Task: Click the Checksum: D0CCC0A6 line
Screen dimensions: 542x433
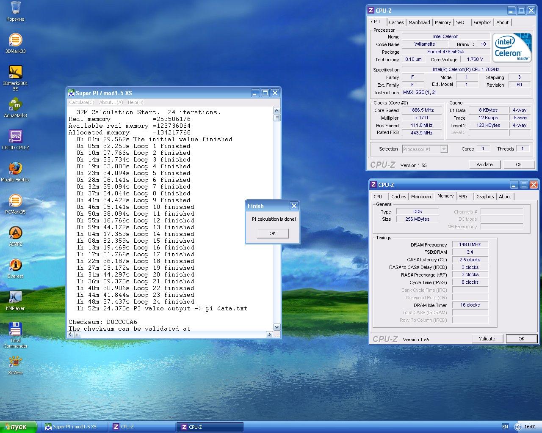Action: 103,322
